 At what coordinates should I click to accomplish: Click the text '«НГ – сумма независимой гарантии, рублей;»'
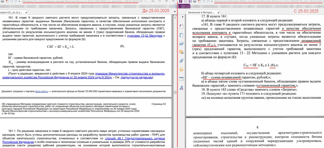[236, 77]
